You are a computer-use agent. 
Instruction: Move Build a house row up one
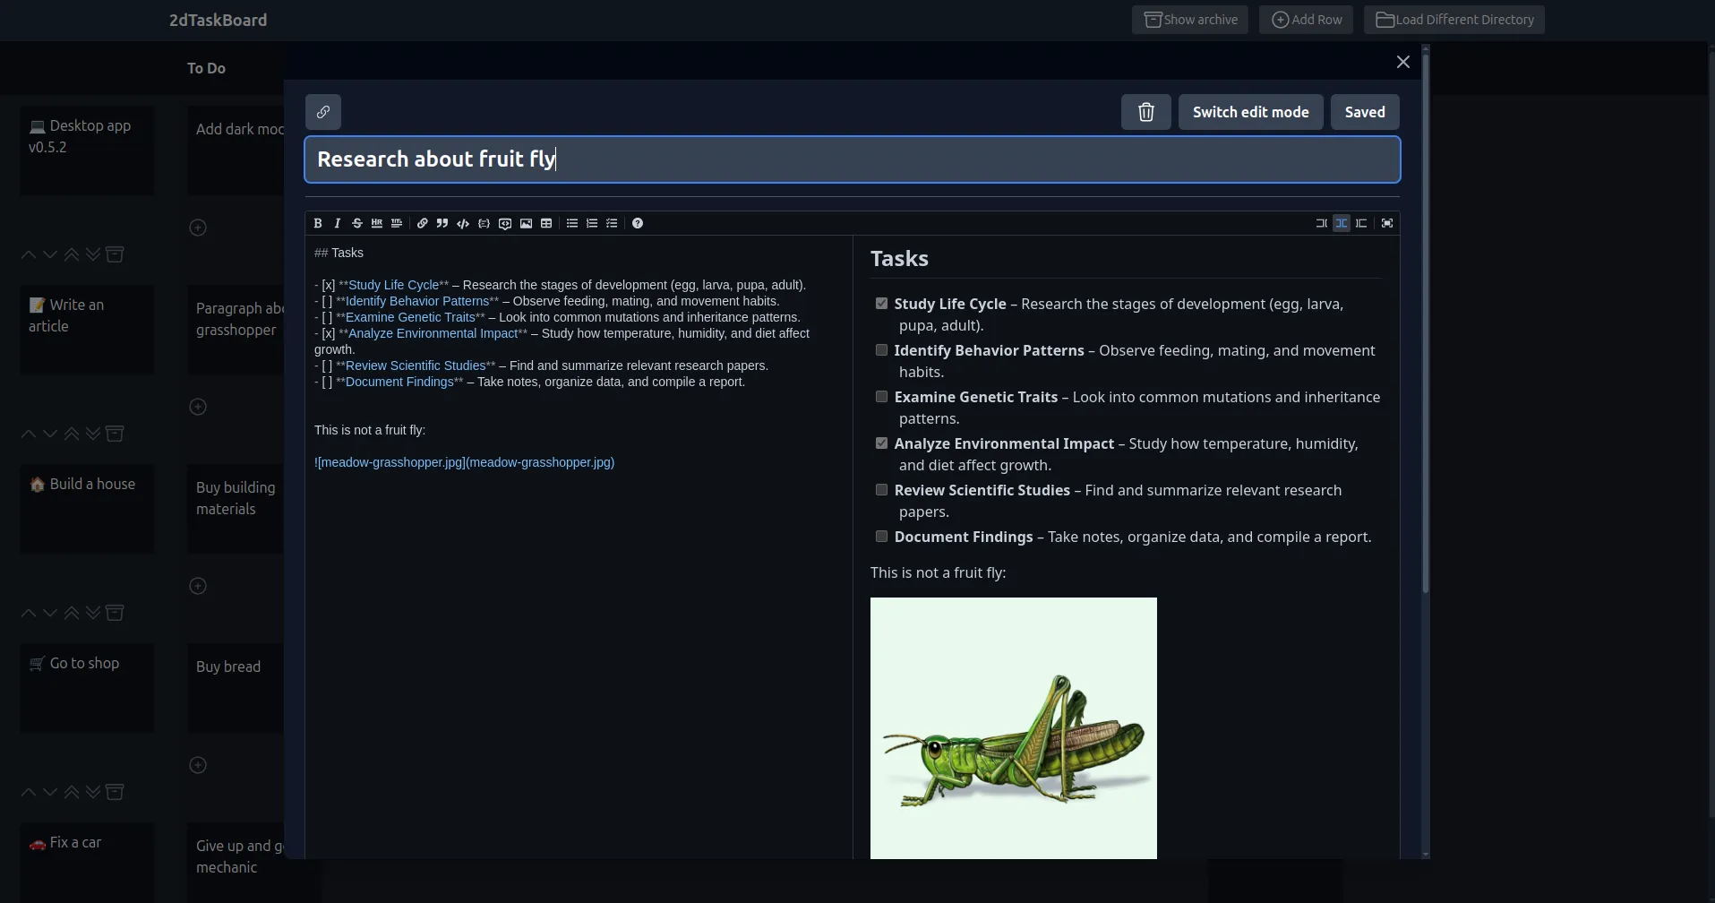(29, 613)
